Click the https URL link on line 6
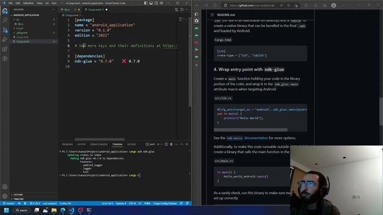Viewport: 383px width, 215px height. pyautogui.click(x=170, y=45)
